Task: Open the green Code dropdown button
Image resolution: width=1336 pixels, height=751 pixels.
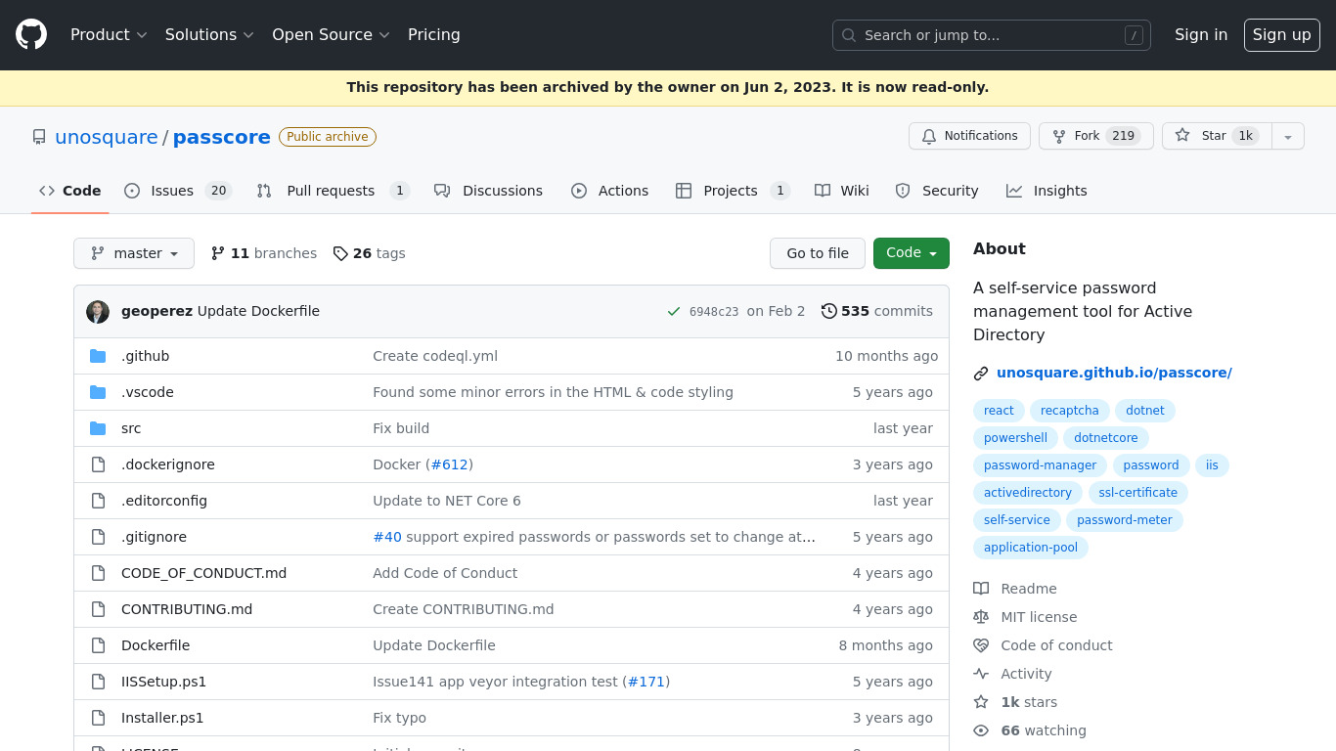Action: (912, 253)
